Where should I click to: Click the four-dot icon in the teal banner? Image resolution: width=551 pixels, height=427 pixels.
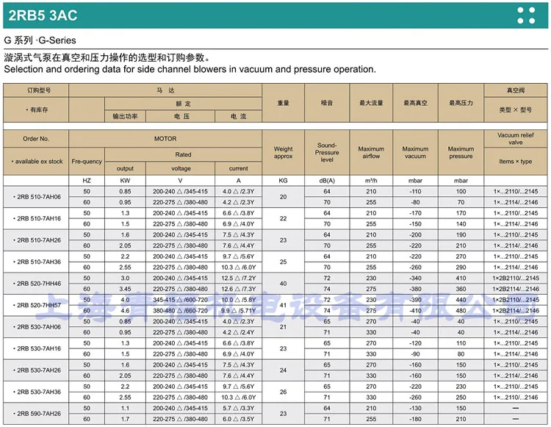pyautogui.click(x=526, y=15)
